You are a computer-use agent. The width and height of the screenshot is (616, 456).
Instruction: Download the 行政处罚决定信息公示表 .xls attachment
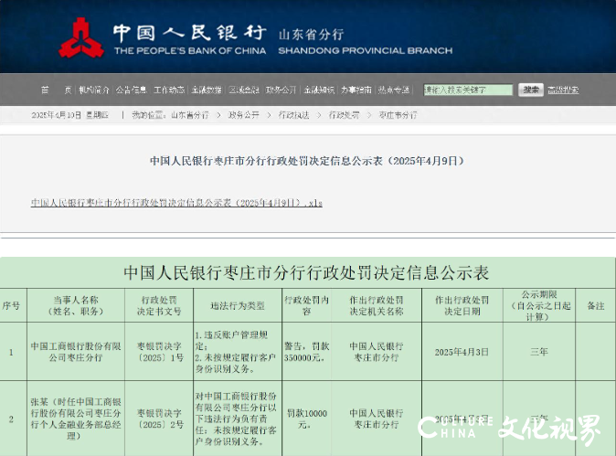point(176,203)
